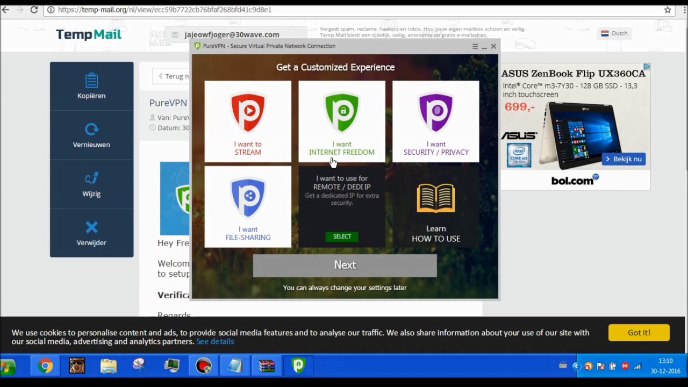View site info icon beside the URL

click(x=51, y=10)
